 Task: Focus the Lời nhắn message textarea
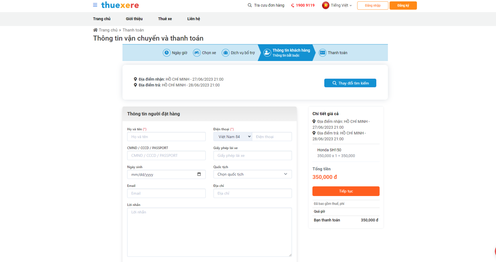click(x=209, y=232)
